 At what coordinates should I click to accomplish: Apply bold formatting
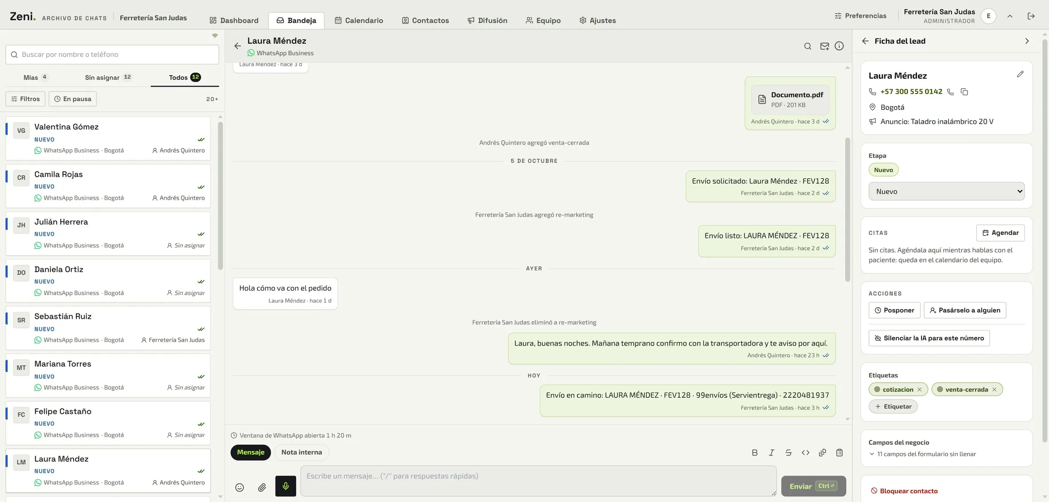pyautogui.click(x=755, y=453)
